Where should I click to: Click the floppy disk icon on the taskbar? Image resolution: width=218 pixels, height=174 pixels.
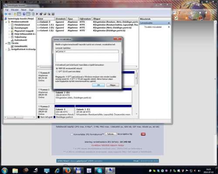(78, 171)
